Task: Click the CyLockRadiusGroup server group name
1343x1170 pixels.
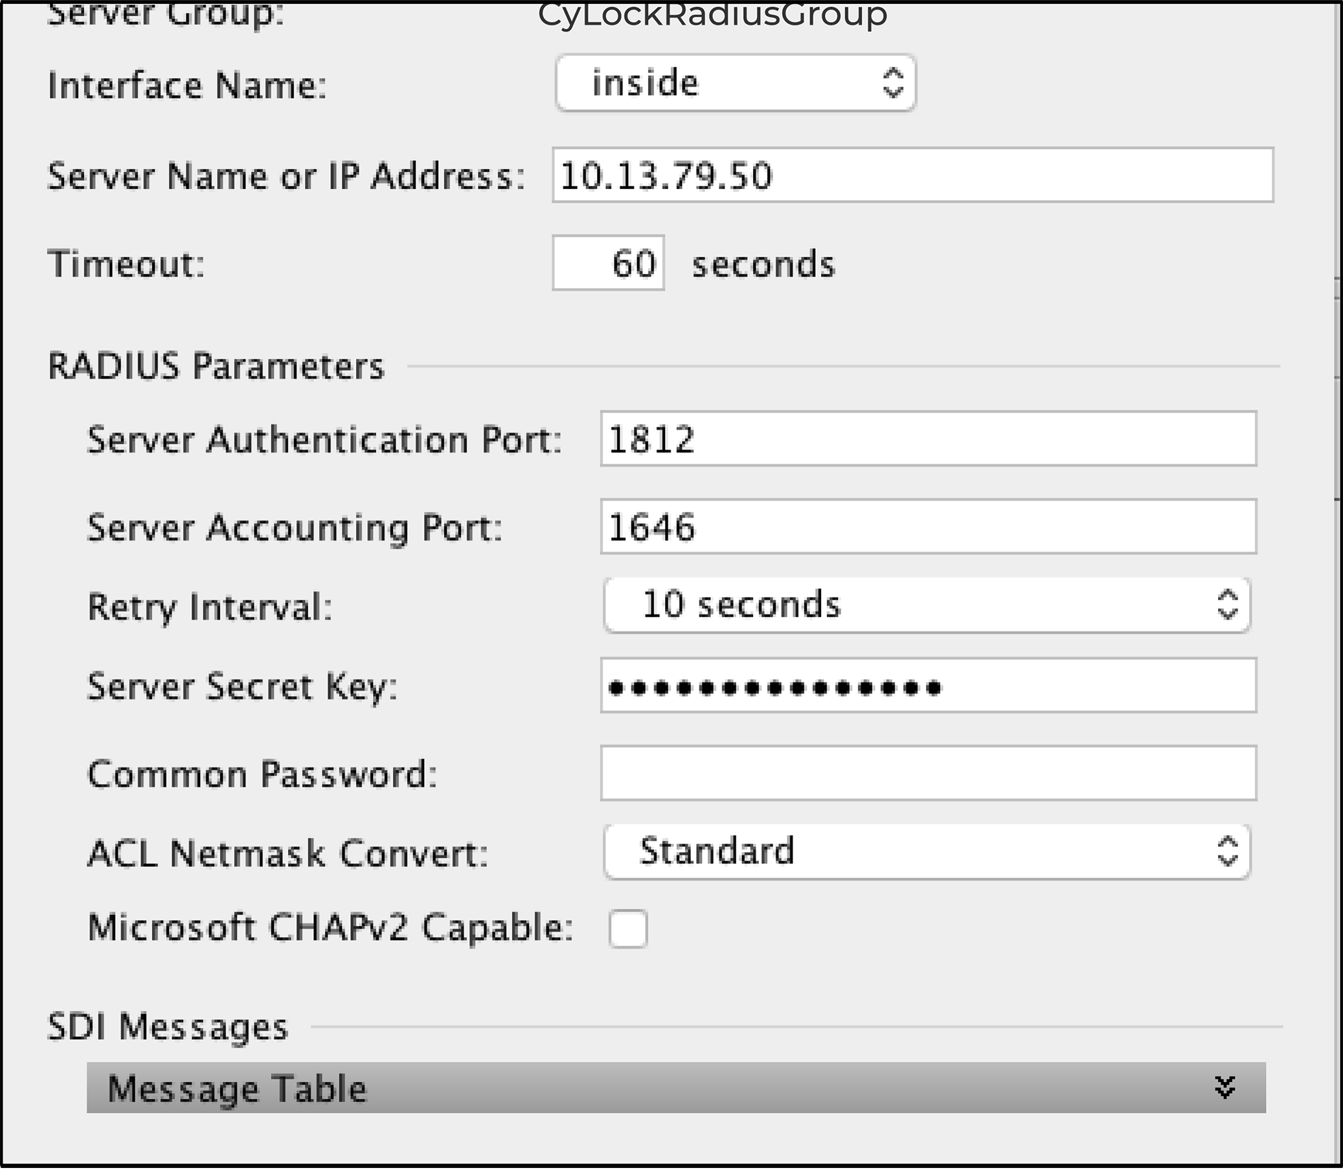Action: point(712,14)
